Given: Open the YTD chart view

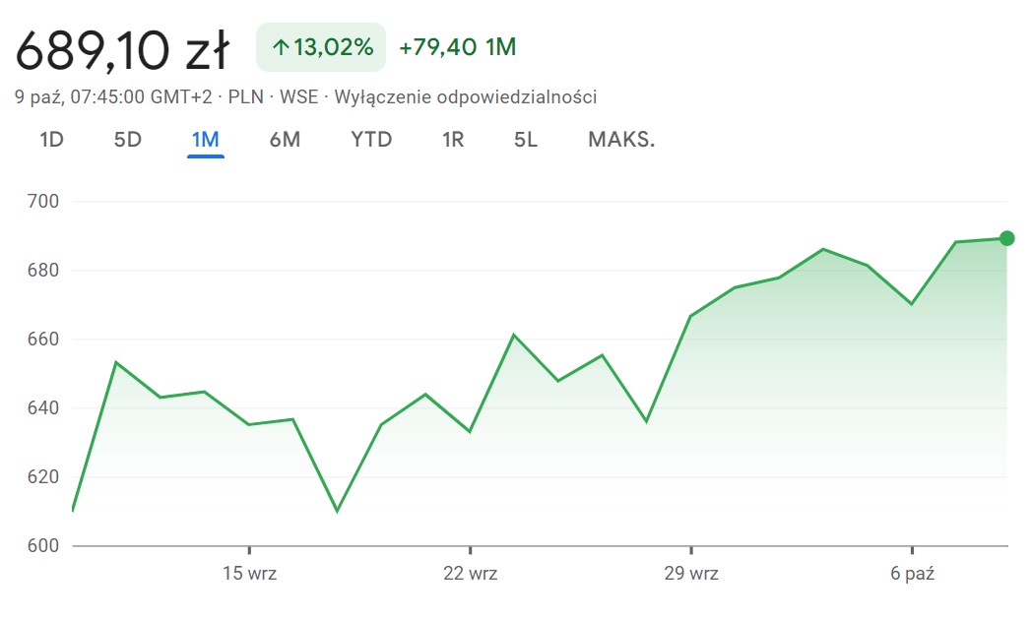Looking at the screenshot, I should [x=371, y=140].
